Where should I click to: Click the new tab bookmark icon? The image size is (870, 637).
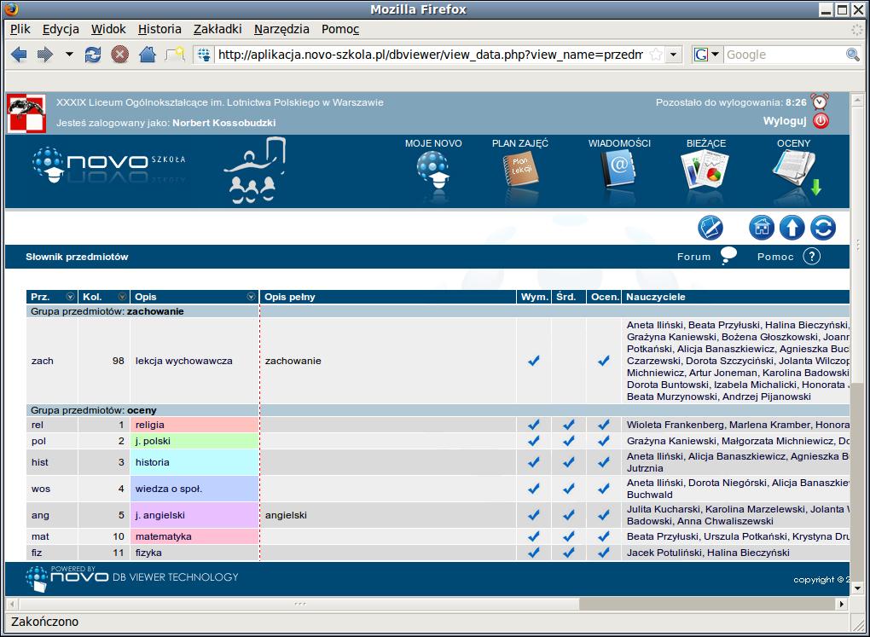tap(175, 55)
